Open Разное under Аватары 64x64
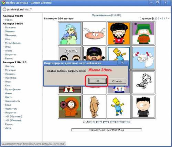 (9, 58)
